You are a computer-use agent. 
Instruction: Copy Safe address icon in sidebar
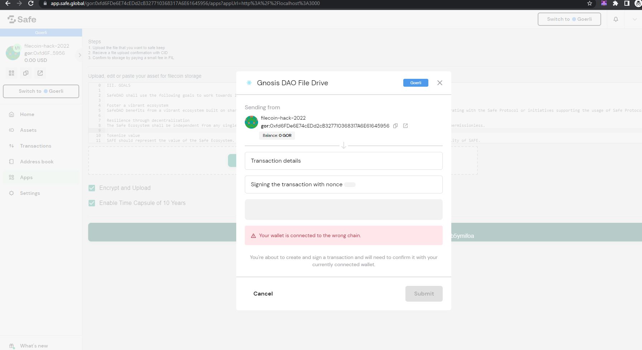coord(26,73)
